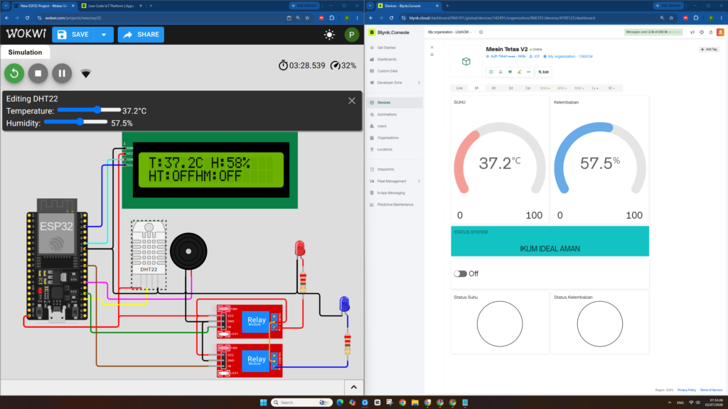The image size is (728, 409).
Task: Open My organization dropdown in Blynk header
Action: point(449,33)
